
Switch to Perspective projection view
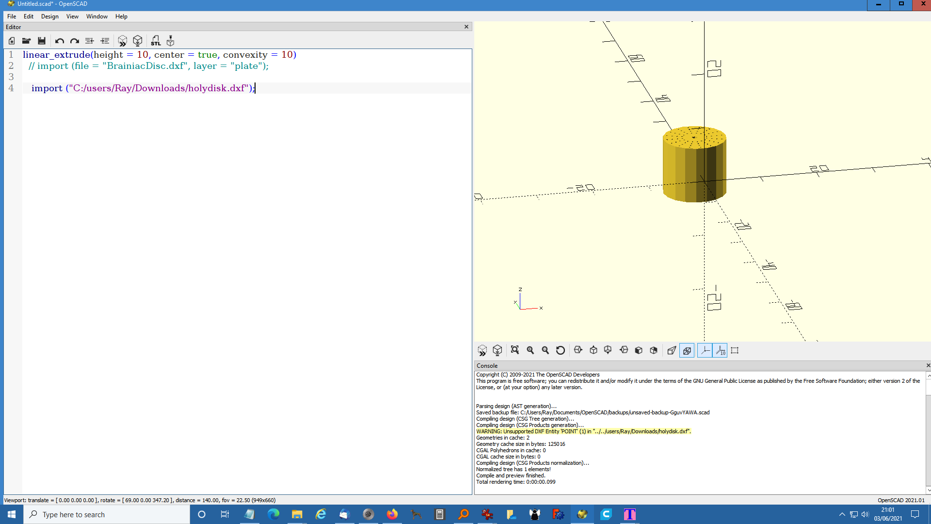pyautogui.click(x=672, y=350)
